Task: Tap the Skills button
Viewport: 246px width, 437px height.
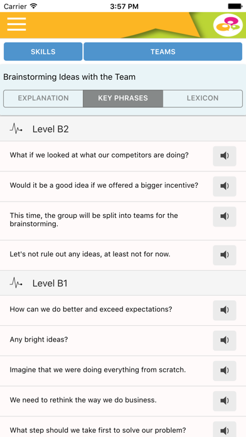Action: (x=43, y=51)
